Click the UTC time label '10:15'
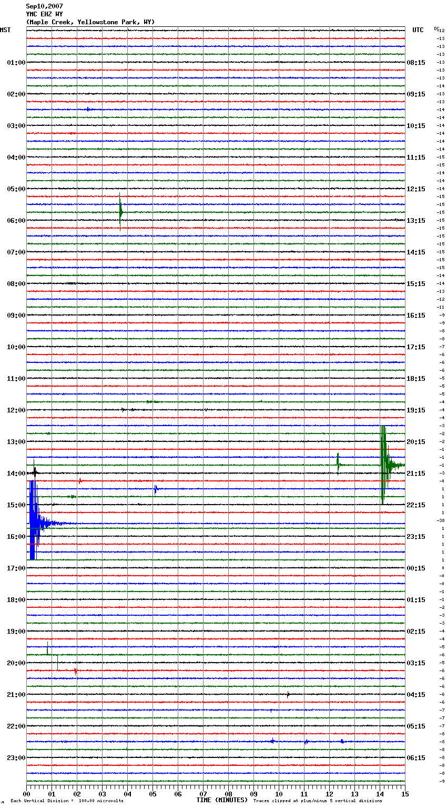The height and width of the screenshot is (808, 447). 416,126
